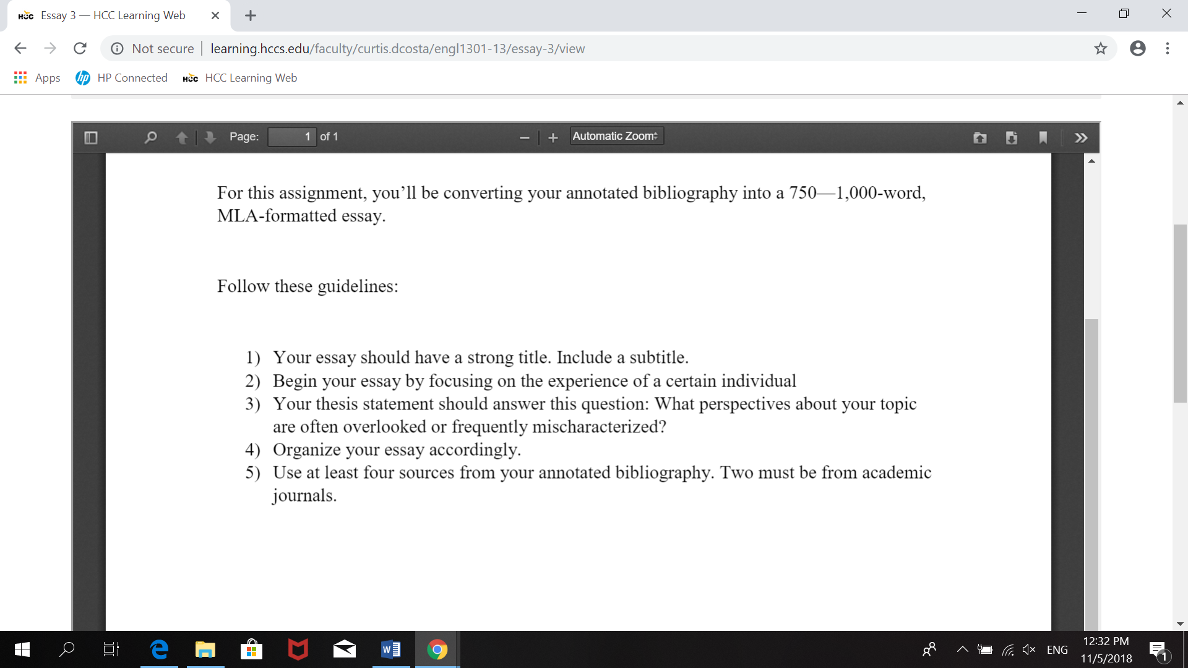Open the current view bookmark tool
This screenshot has width=1188, height=668.
click(x=1043, y=137)
